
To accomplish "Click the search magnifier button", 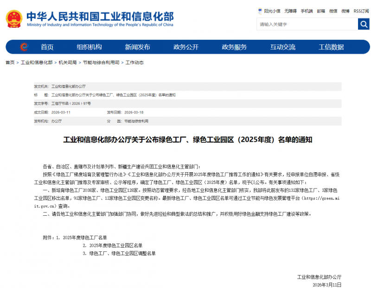I will pos(364,24).
